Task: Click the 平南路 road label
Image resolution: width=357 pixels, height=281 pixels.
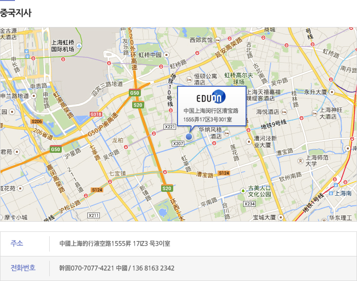Action: [209, 201]
